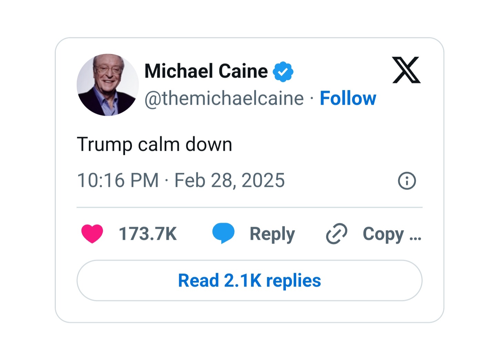
Task: Click the 10:16 PM timestamp
Action: click(118, 180)
